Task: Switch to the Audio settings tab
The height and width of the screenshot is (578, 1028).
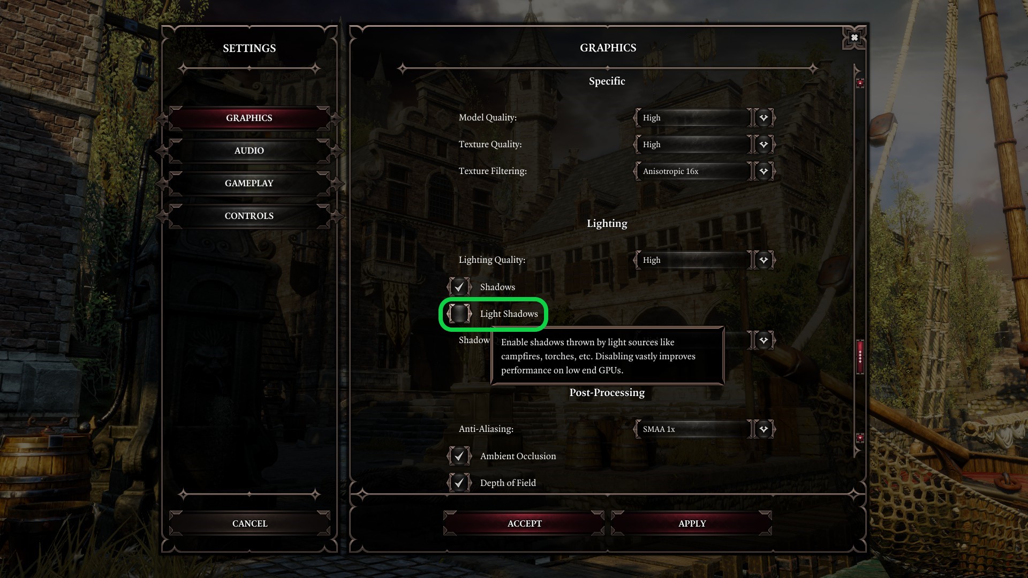Action: (x=249, y=151)
